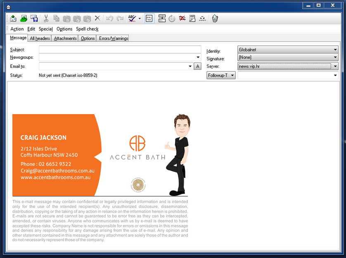Close the message window

(x=333, y=5)
